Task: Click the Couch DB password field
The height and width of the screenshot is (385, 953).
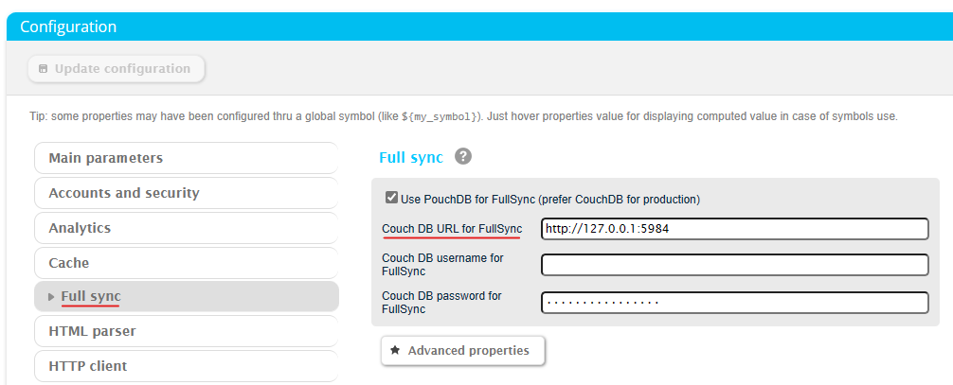Action: pos(734,303)
